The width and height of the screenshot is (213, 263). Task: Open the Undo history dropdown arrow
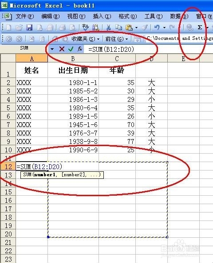(164, 27)
